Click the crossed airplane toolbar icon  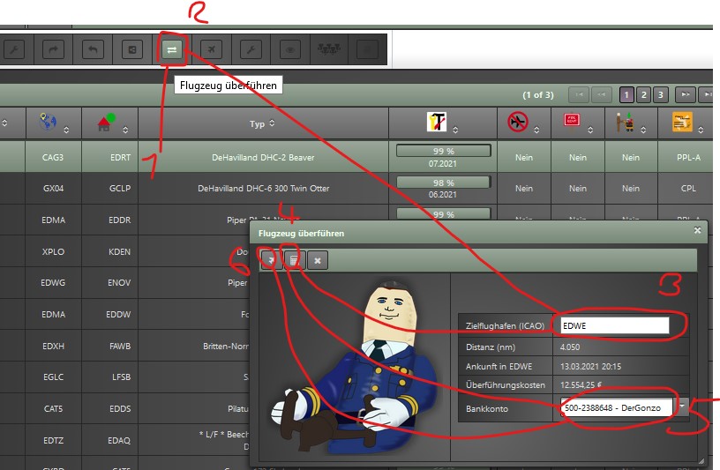[x=211, y=49]
